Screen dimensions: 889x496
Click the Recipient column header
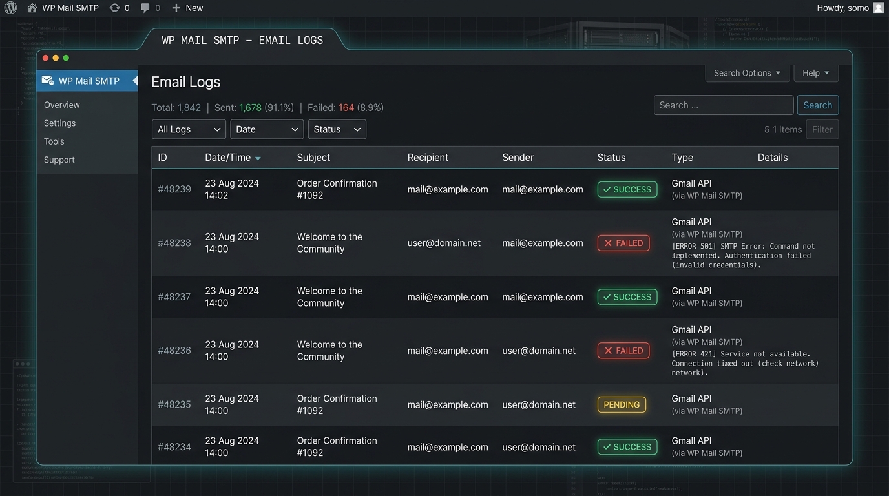(428, 158)
